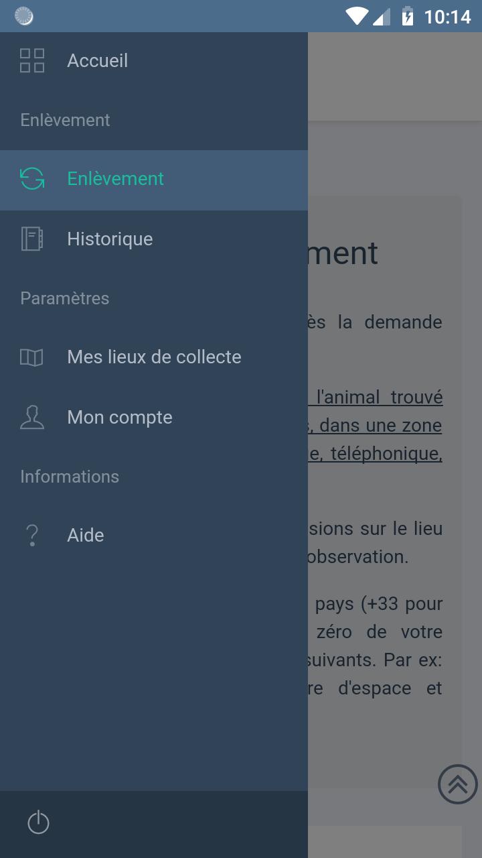Click the Historique notebook icon
The width and height of the screenshot is (482, 858).
[x=32, y=239]
